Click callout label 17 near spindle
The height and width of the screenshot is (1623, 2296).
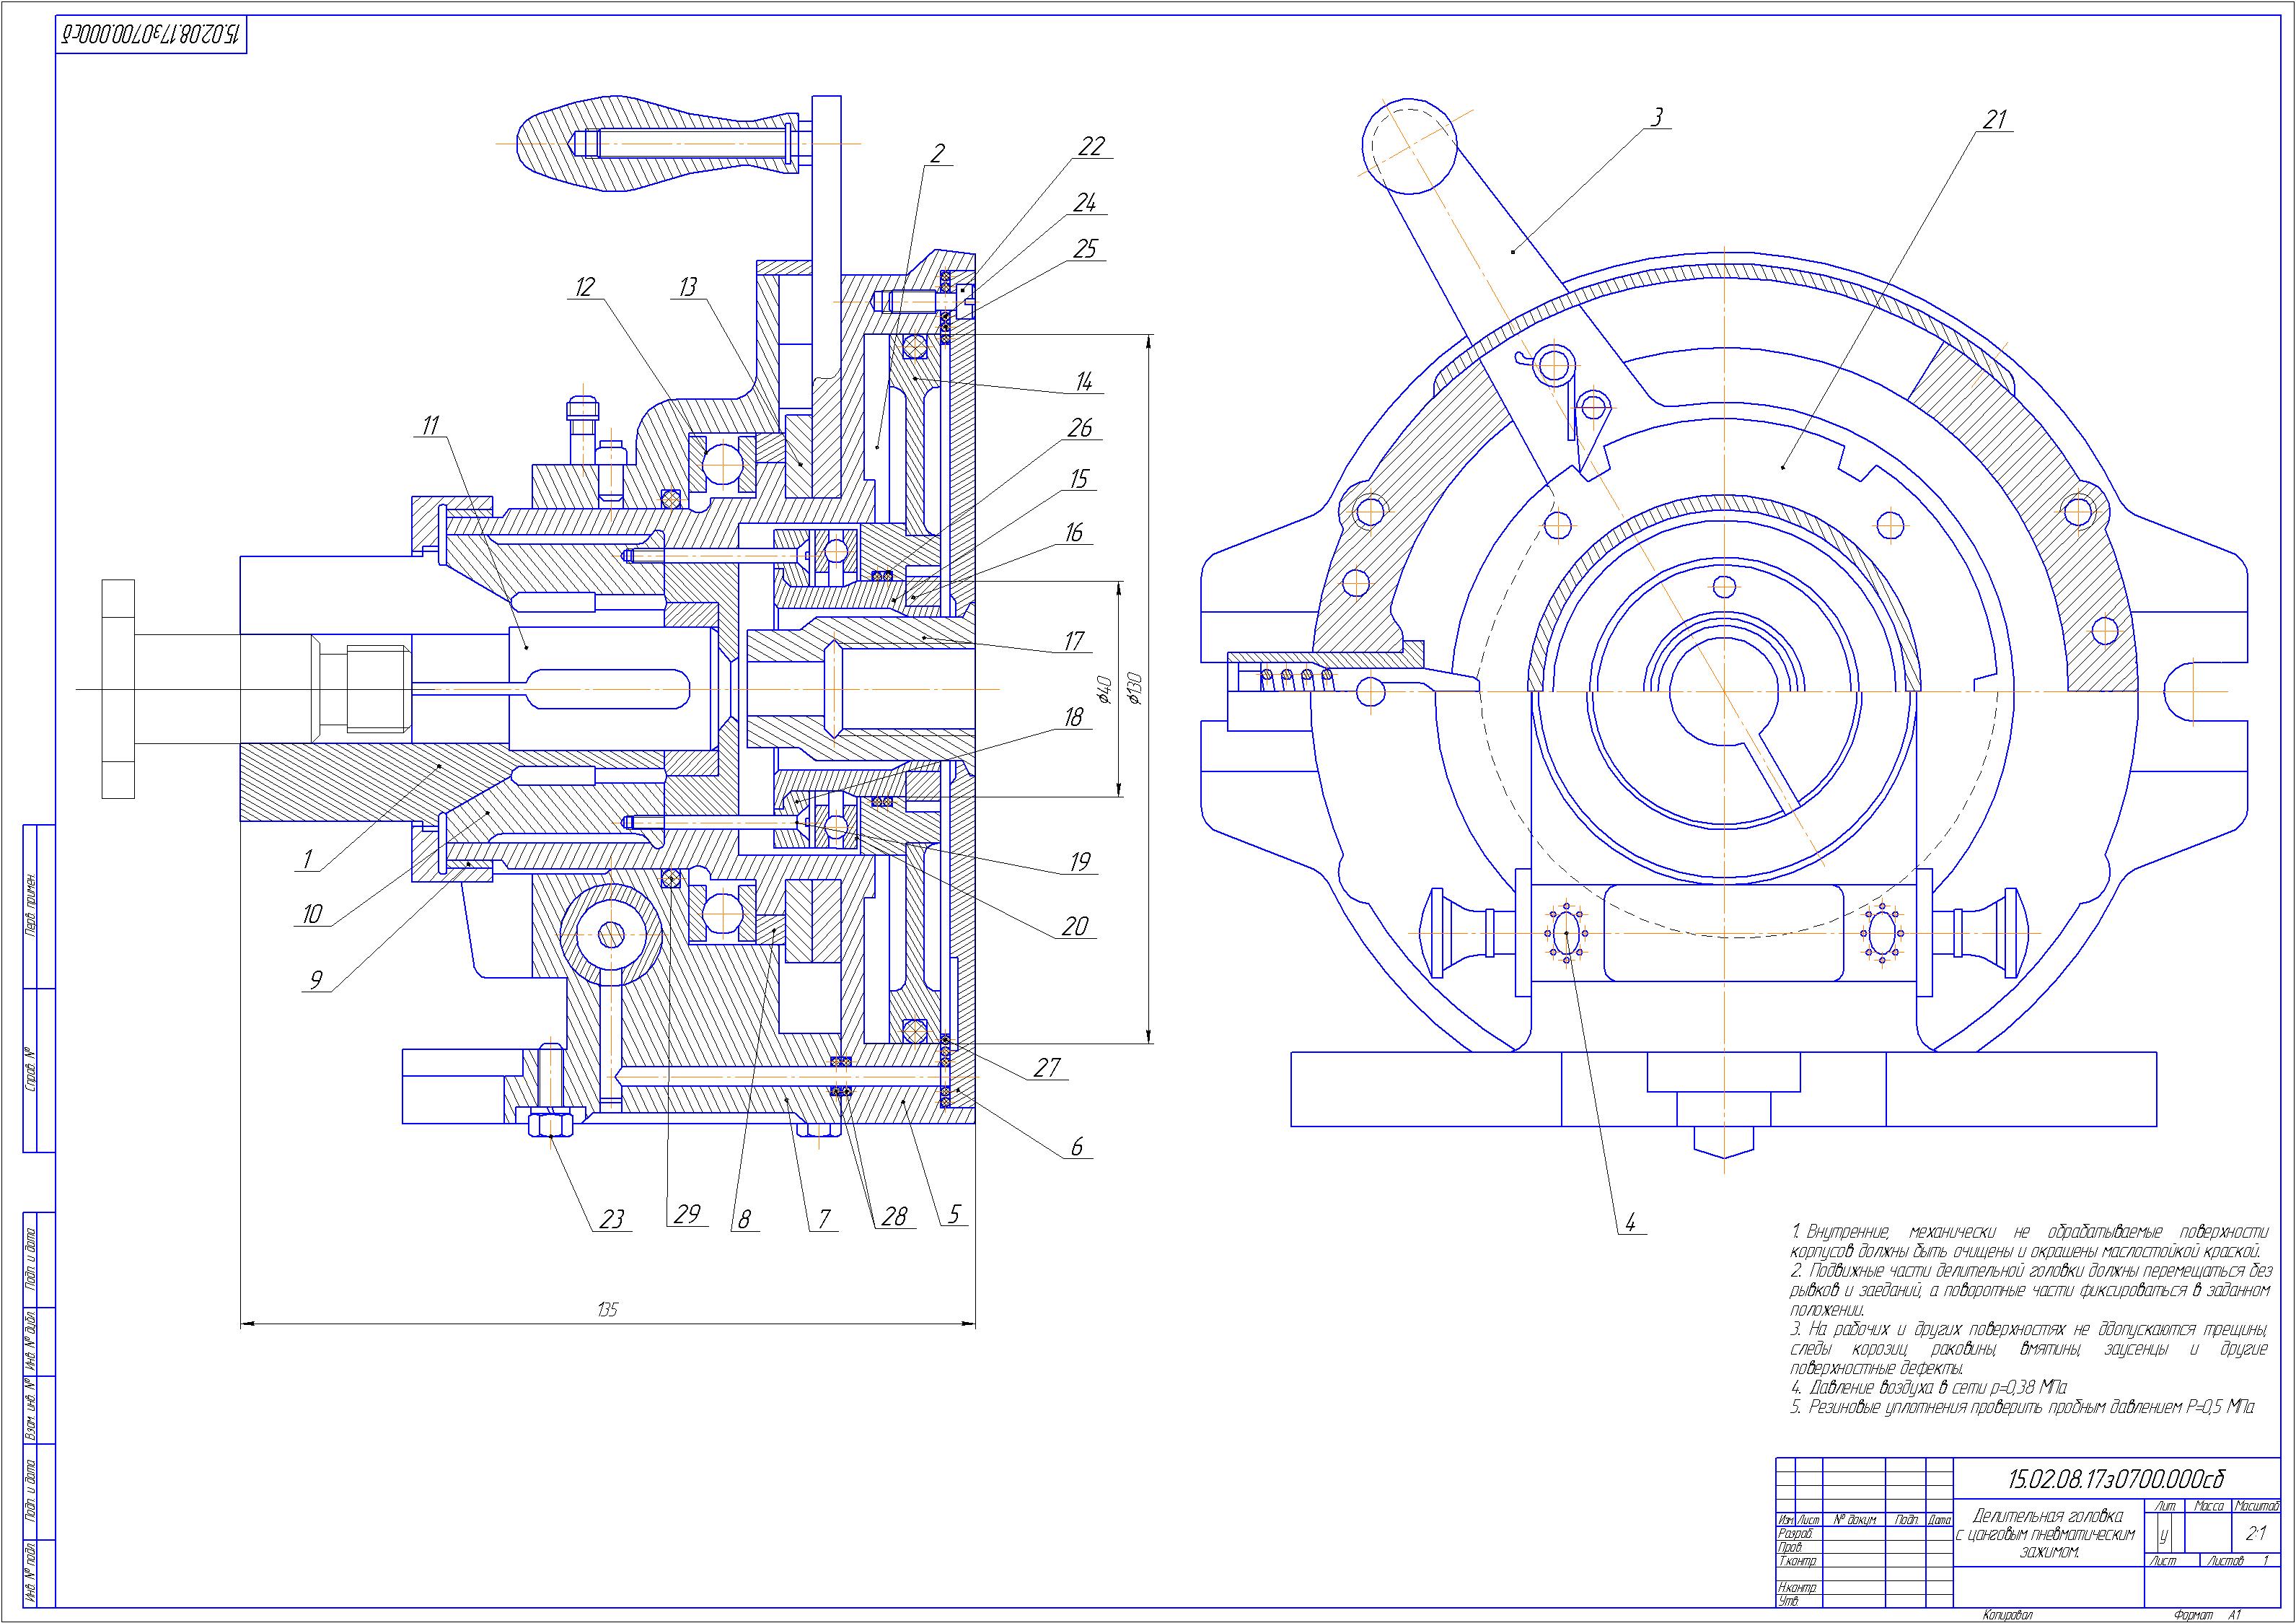pyautogui.click(x=1074, y=642)
